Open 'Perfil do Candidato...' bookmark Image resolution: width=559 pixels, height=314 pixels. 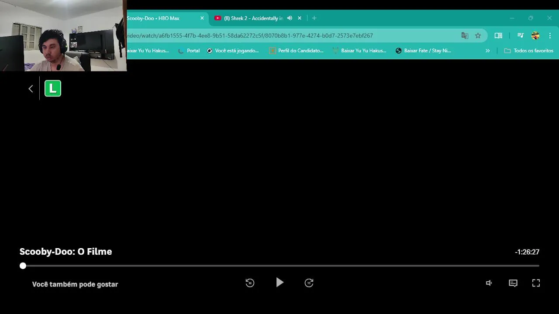click(x=297, y=51)
